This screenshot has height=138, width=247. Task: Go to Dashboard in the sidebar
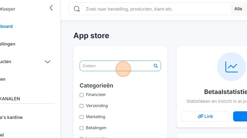(6, 26)
